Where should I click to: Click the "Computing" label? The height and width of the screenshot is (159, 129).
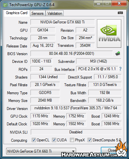(19, 140)
